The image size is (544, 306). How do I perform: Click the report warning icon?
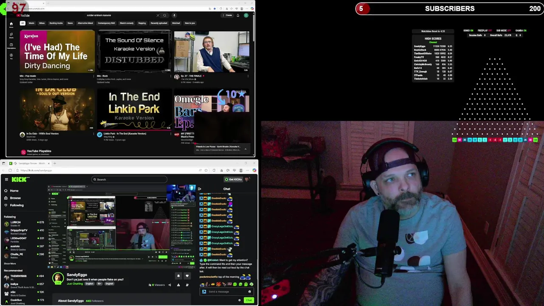point(178,285)
